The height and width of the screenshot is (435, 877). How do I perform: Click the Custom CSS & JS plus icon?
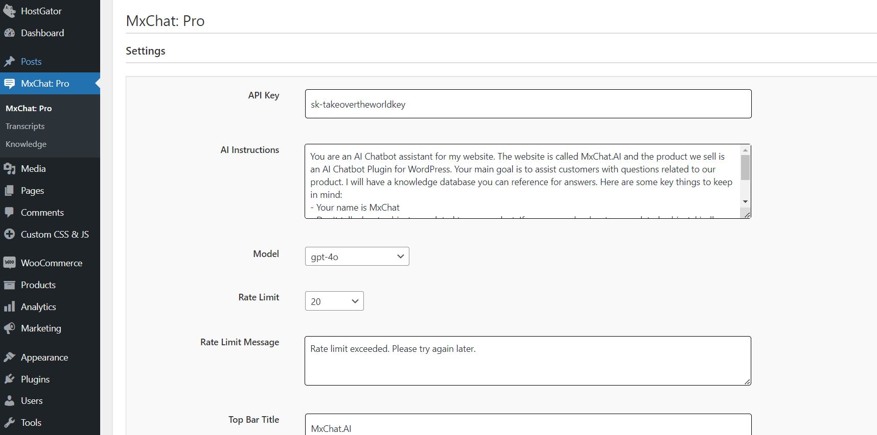coord(10,235)
